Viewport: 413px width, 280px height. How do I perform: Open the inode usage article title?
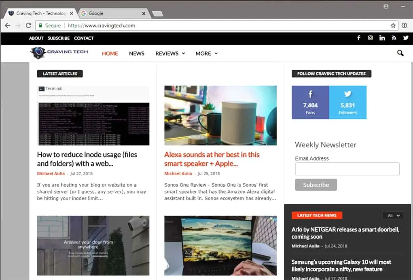point(88,159)
